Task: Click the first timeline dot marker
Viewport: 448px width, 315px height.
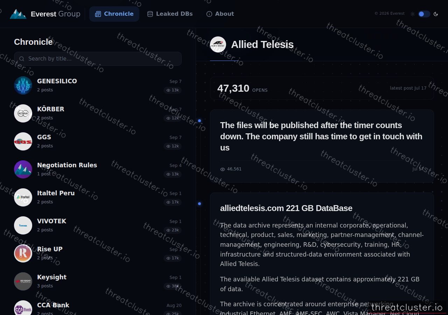Action: pyautogui.click(x=199, y=121)
